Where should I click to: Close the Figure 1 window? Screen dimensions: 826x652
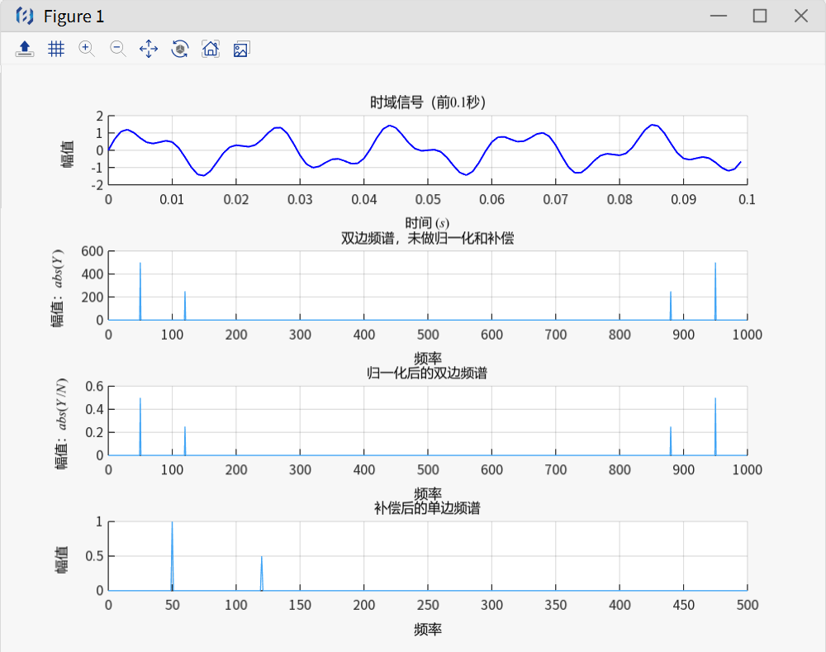[801, 16]
